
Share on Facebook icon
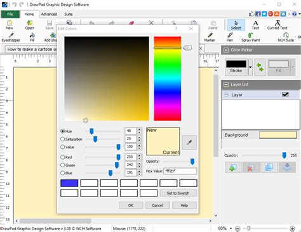tap(258, 14)
